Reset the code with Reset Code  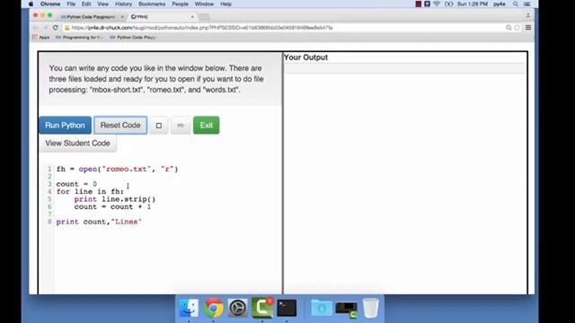120,126
